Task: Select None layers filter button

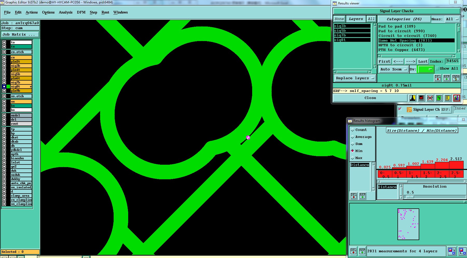Action: (339, 19)
